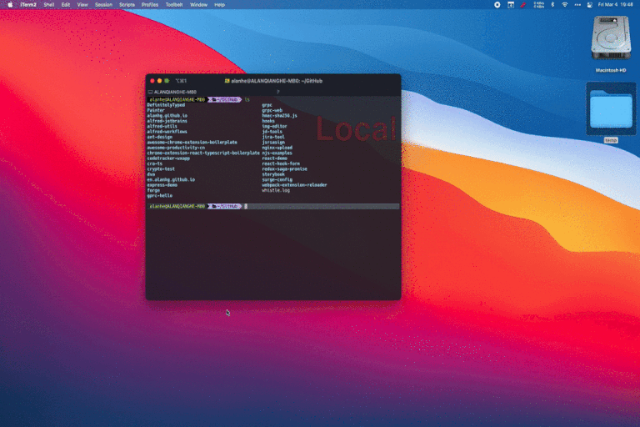Viewport: 640px width, 427px height.
Task: Open the Scripts menu
Action: pos(127,4)
